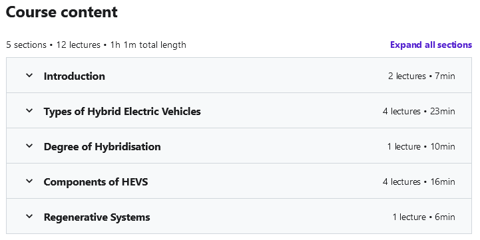The width and height of the screenshot is (480, 240).
Task: Click the '4 lectures • 16min' label
Action: click(x=419, y=181)
